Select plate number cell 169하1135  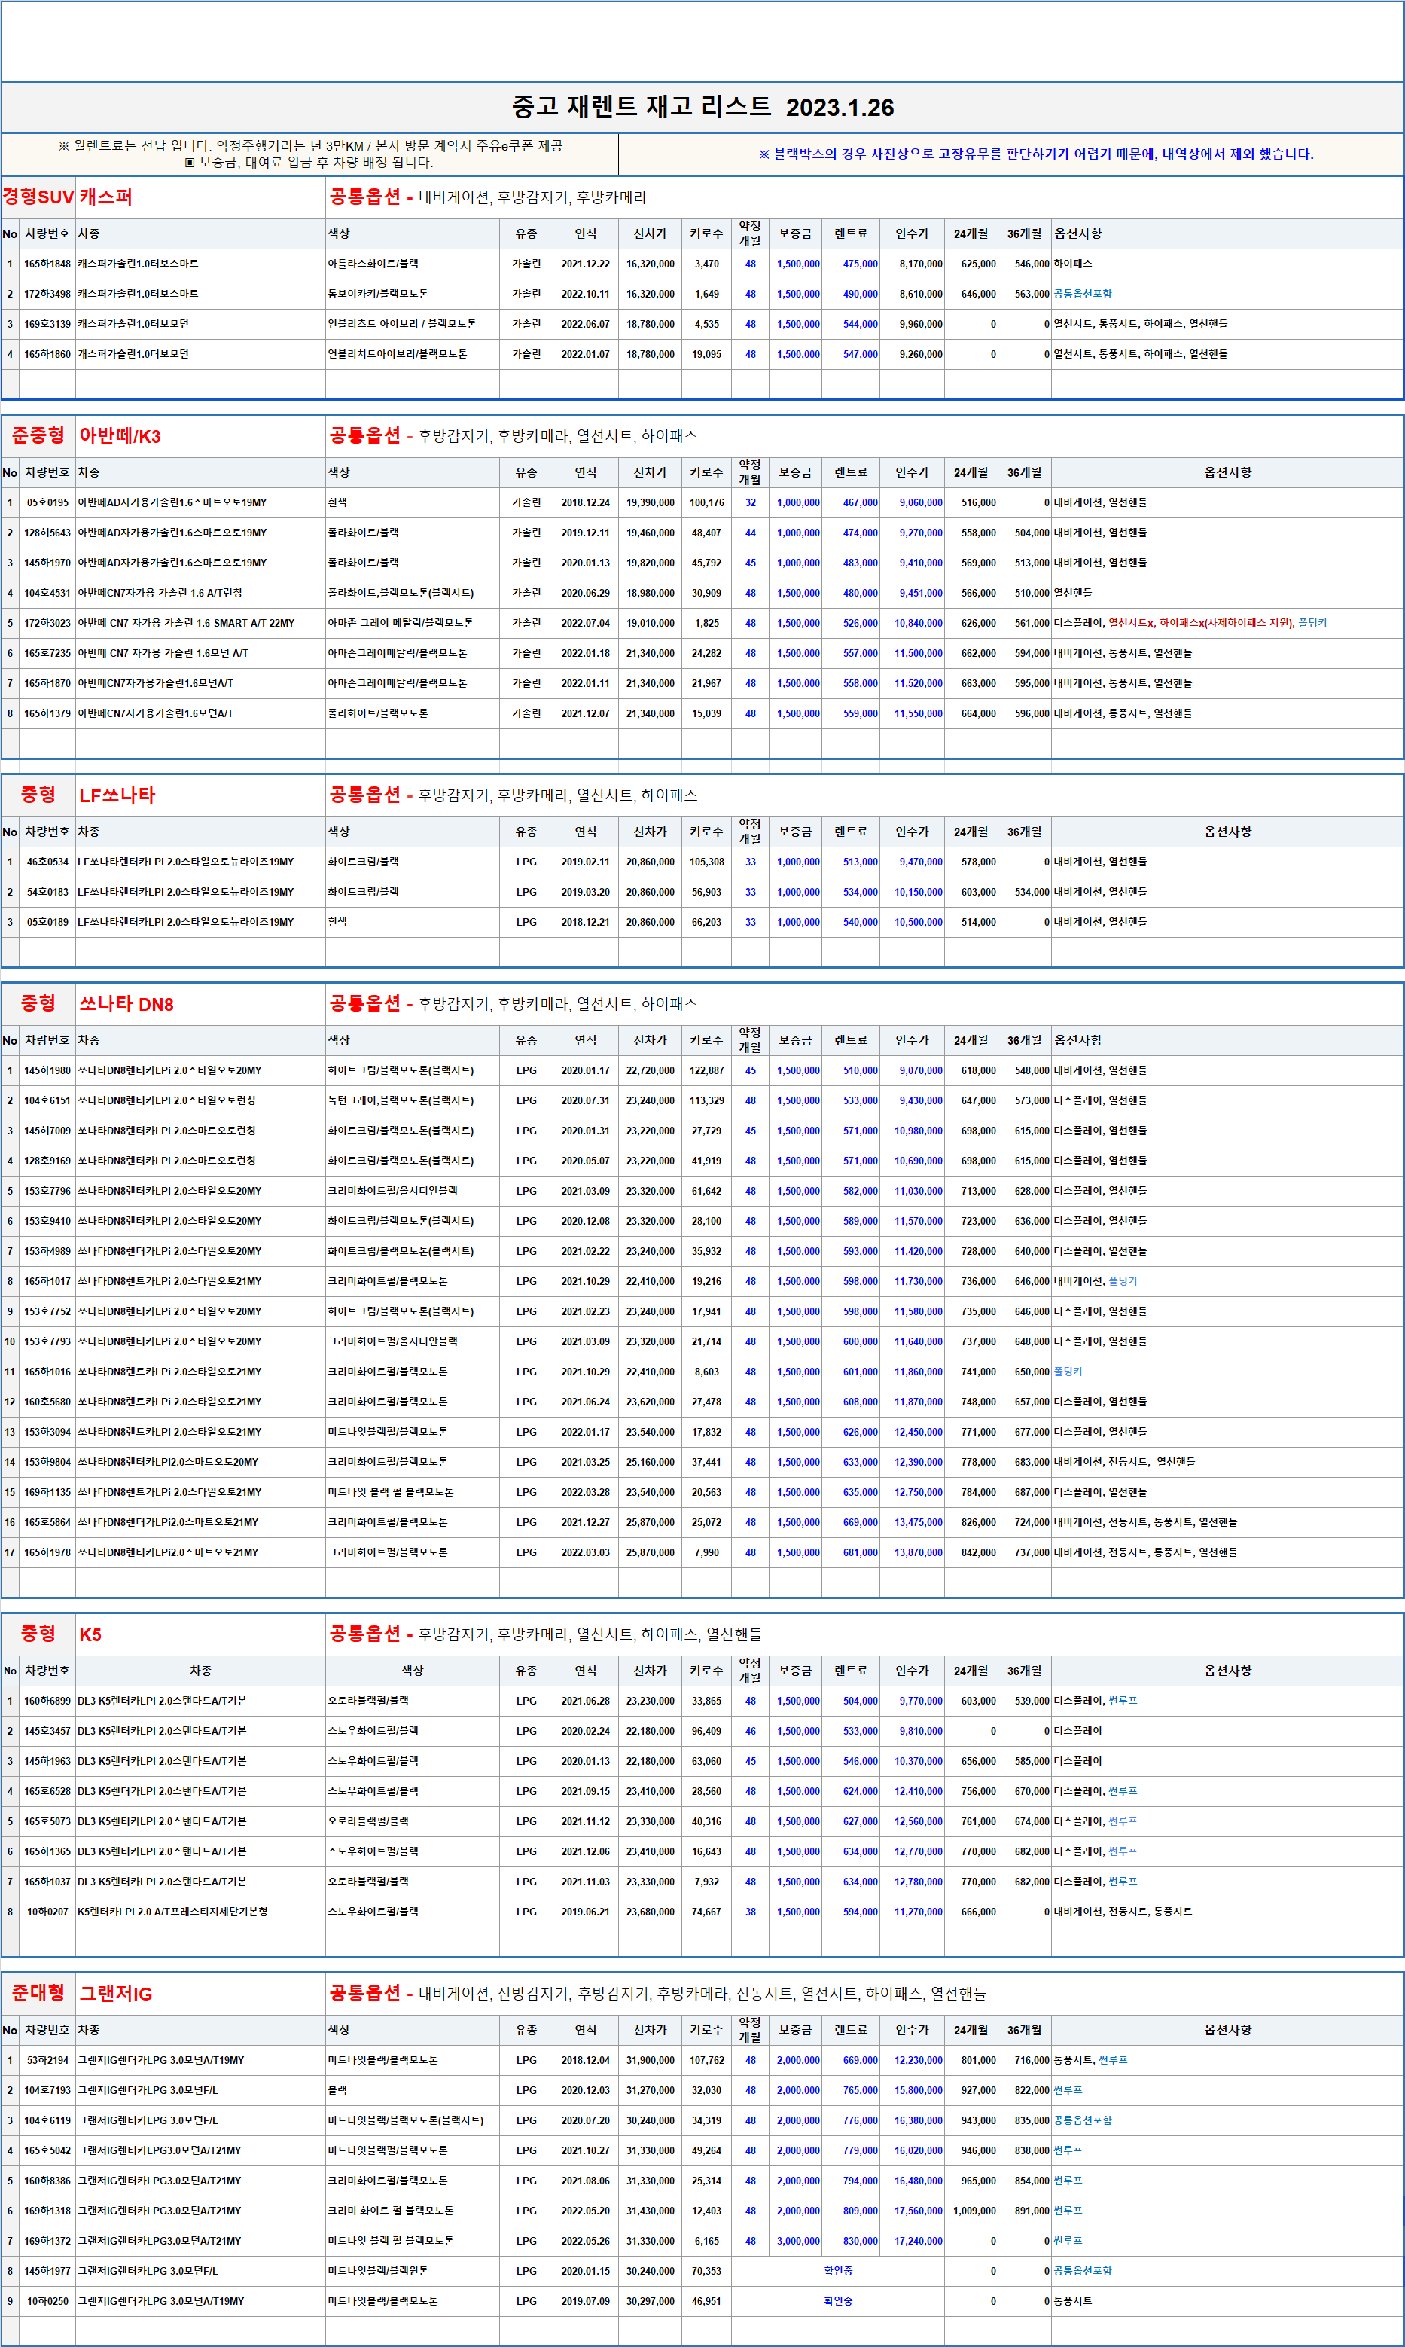coord(47,1493)
